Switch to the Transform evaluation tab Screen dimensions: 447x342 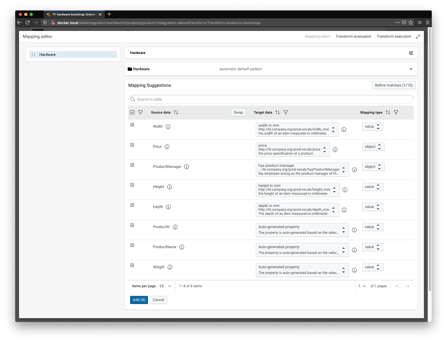[353, 37]
